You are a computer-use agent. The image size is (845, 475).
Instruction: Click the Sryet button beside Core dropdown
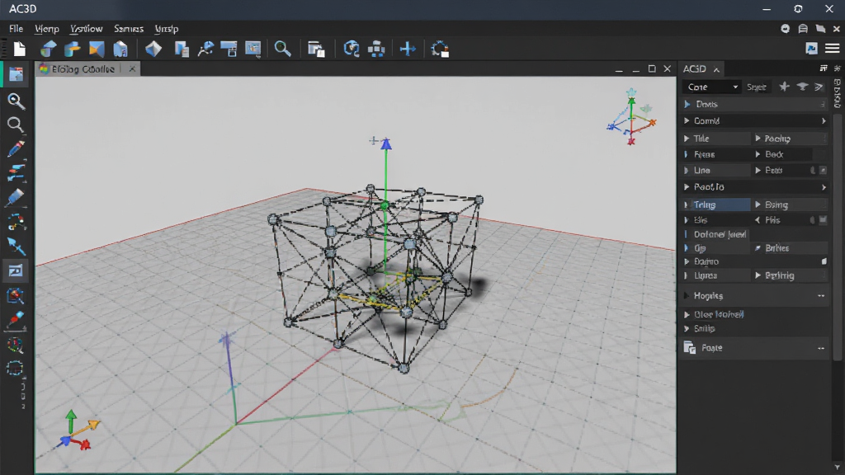coord(756,87)
